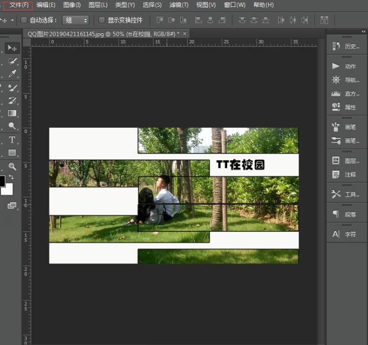Viewport: 368px width, 345px height.
Task: Open the Navigator panel
Action: 346,80
